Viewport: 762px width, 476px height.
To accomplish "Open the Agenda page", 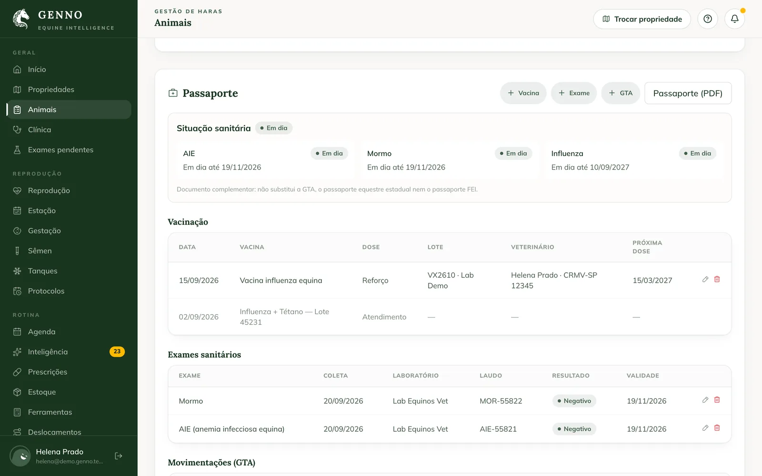I will [x=69, y=332].
